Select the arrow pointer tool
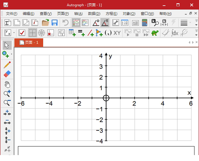This screenshot has height=161, width=199. (x=7, y=45)
